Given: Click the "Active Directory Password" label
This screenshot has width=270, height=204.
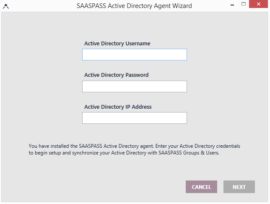Looking at the screenshot, I should tap(116, 75).
